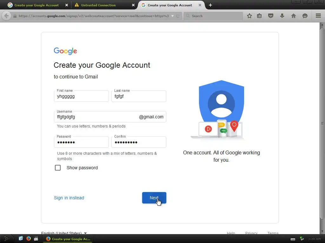
Task: Click the Confirm password field
Action: 139,142
